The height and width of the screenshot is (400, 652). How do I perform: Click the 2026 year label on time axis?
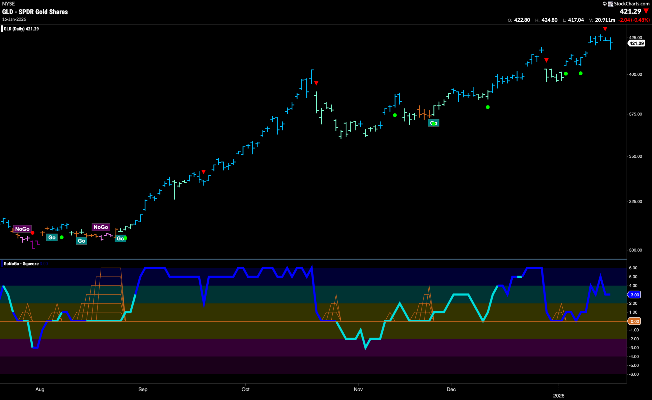coord(559,396)
